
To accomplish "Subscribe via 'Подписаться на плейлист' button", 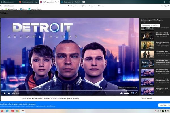I will coord(150,25).
